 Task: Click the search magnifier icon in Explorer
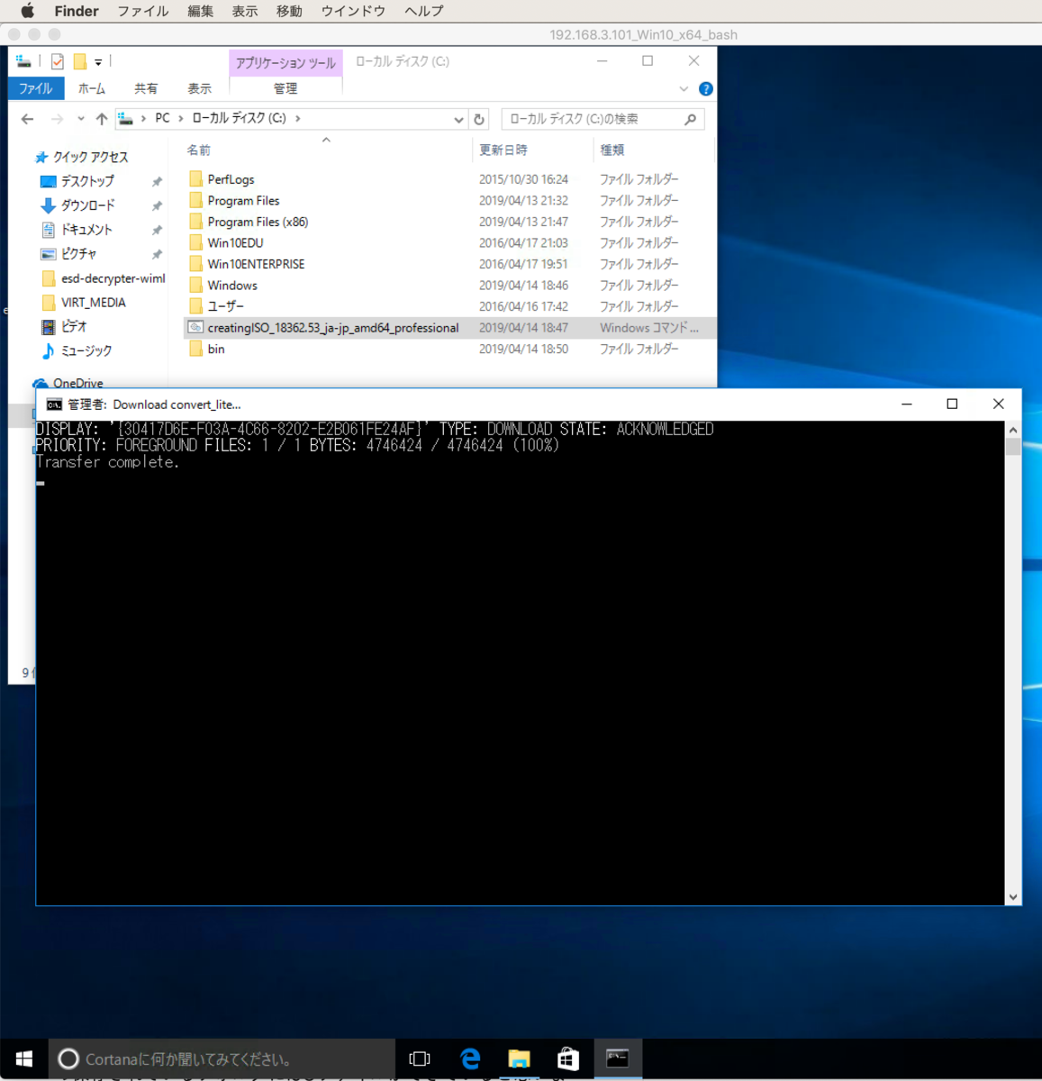pyautogui.click(x=691, y=119)
